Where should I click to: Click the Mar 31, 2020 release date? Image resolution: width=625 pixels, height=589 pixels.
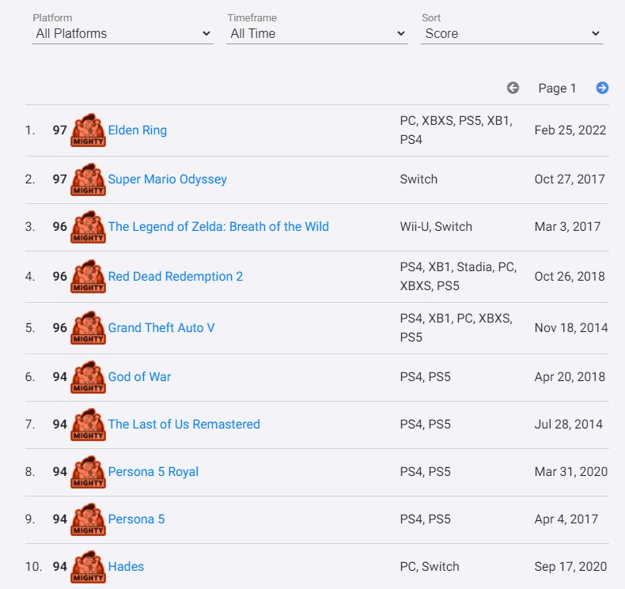[570, 471]
